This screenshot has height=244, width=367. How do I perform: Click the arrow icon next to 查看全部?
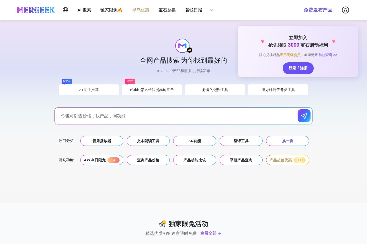pyautogui.click(x=220, y=233)
